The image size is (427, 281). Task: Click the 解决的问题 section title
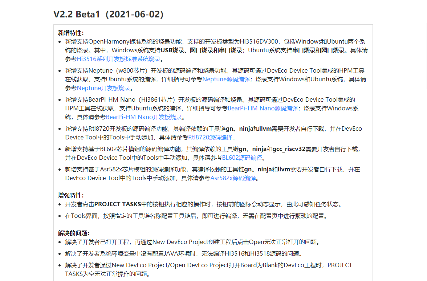coord(74,233)
